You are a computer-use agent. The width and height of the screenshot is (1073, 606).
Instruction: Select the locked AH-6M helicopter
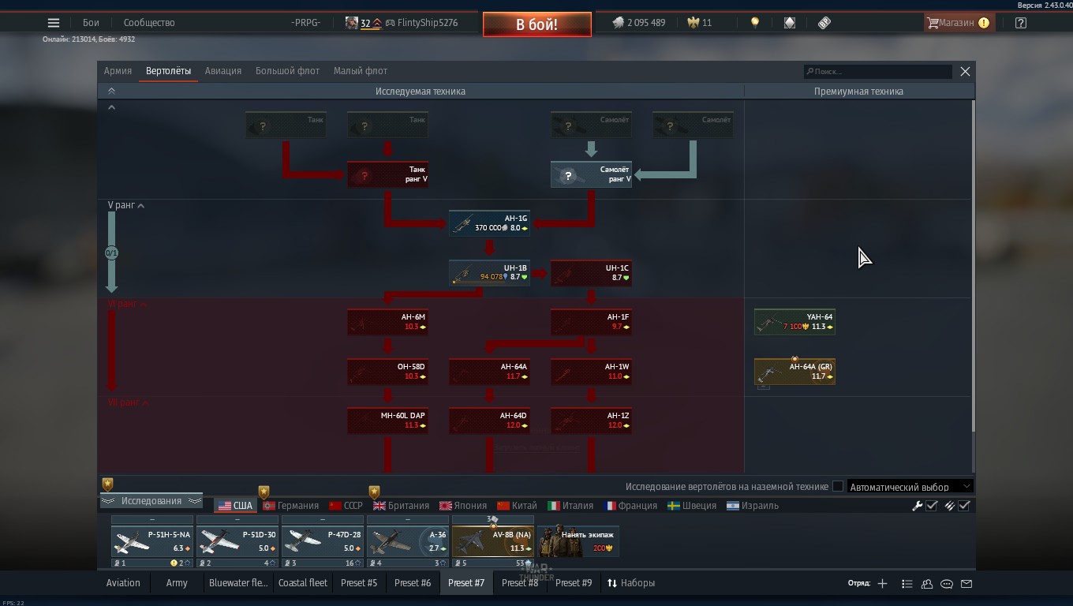(x=387, y=322)
